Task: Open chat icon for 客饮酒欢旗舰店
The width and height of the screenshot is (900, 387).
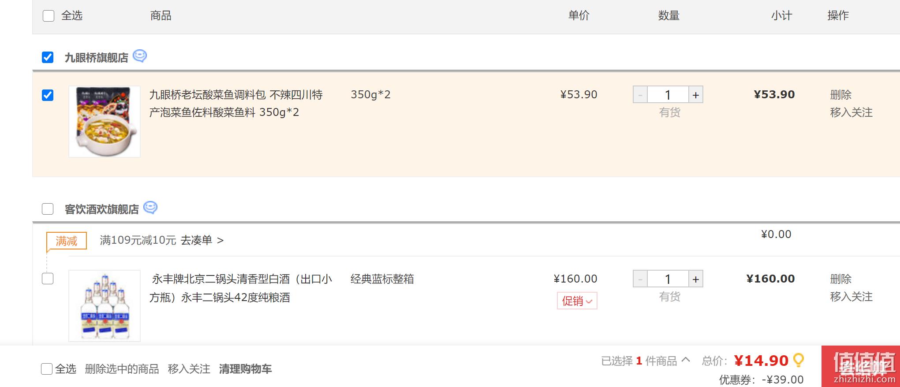Action: 150,208
